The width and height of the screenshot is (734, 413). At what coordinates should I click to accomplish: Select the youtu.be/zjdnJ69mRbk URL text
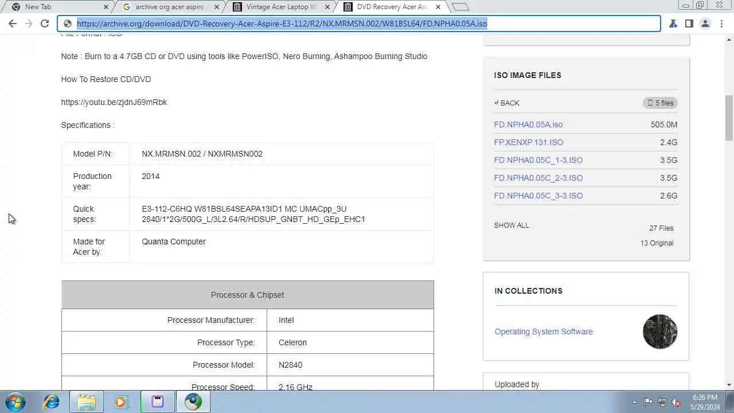point(114,102)
